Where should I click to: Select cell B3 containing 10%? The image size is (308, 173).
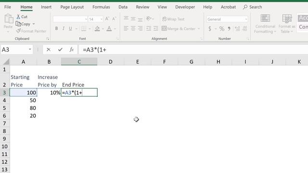click(x=49, y=92)
